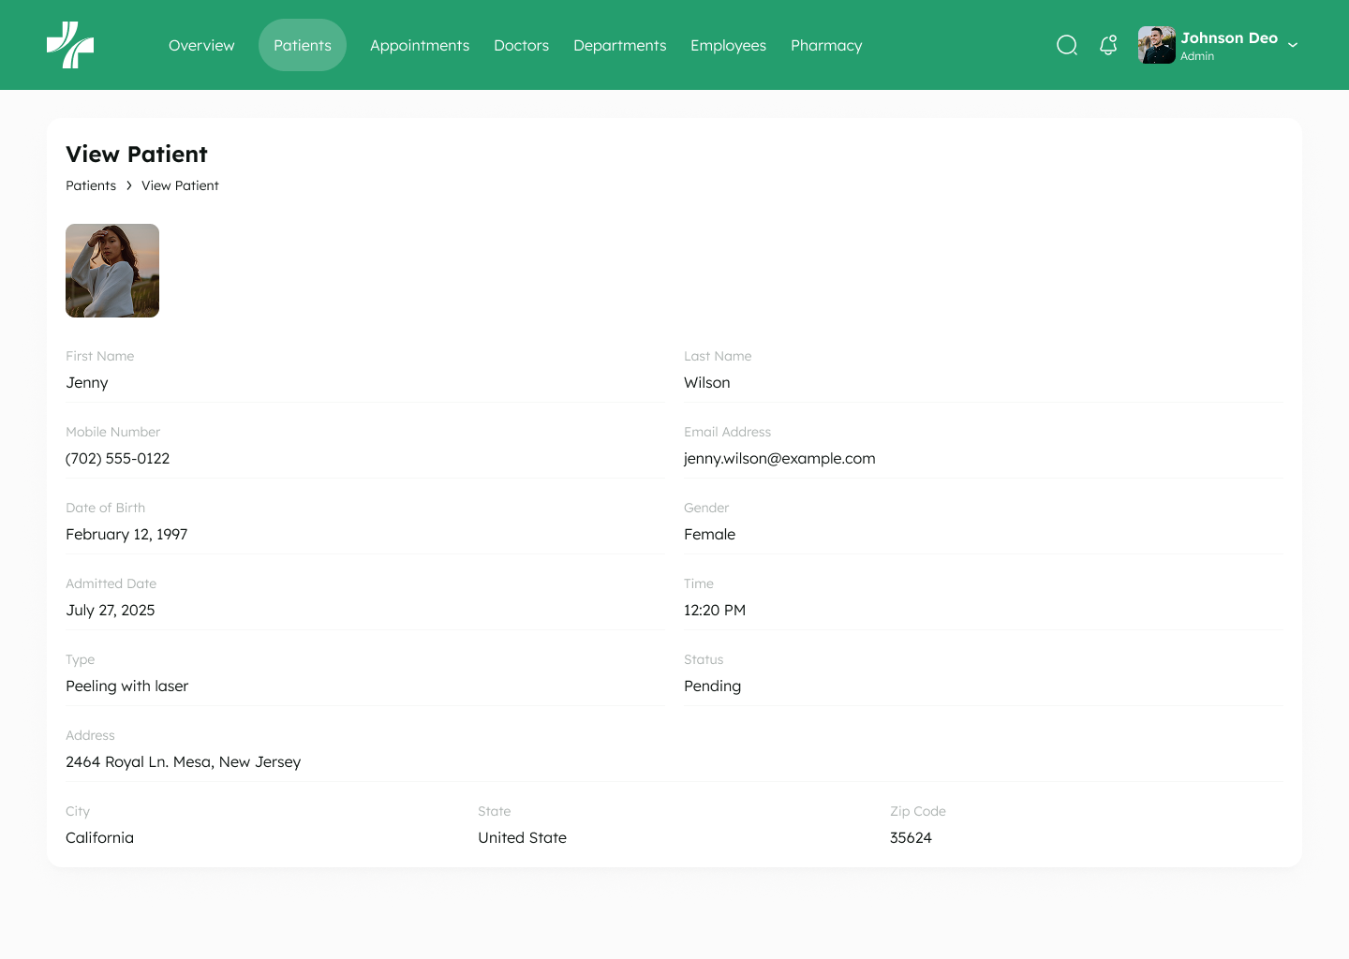Select the Employees nav item

tap(728, 45)
